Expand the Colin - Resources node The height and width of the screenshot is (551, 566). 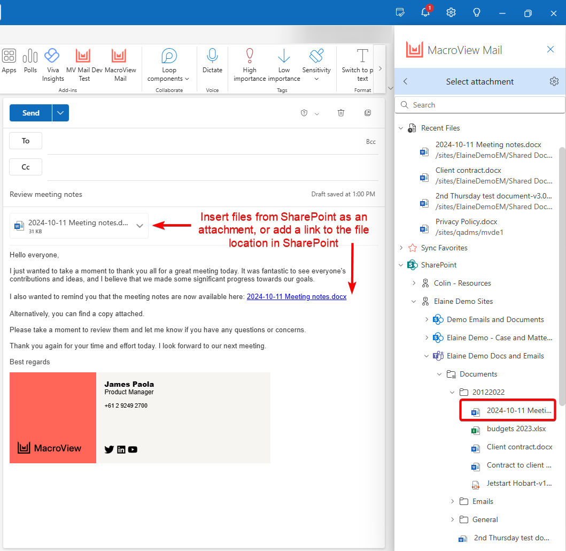click(x=414, y=283)
